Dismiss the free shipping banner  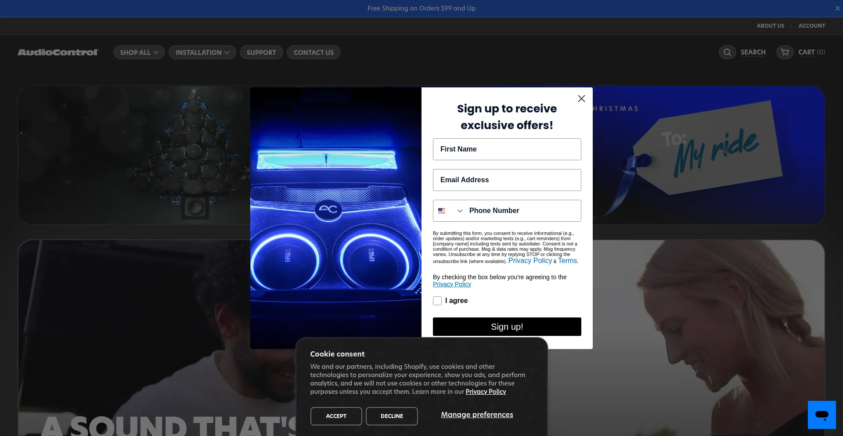pyautogui.click(x=838, y=8)
